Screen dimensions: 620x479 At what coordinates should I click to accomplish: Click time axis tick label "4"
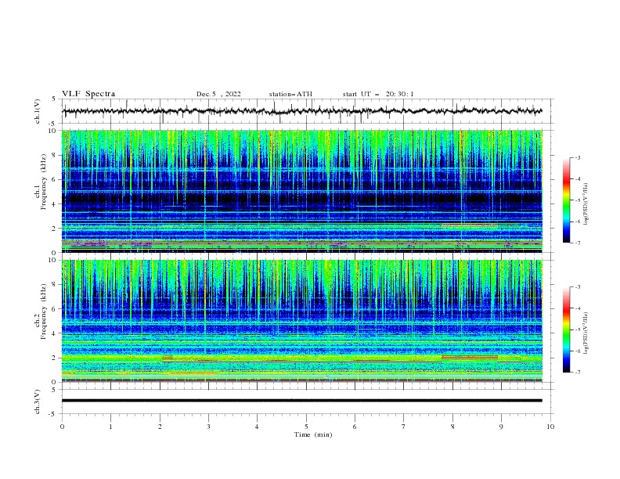pos(258,427)
